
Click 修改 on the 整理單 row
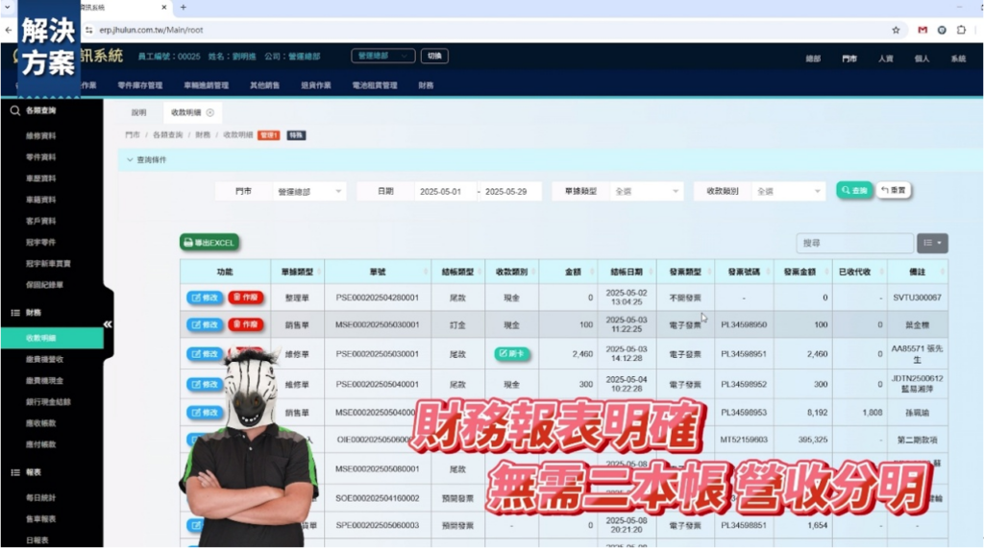(x=205, y=298)
